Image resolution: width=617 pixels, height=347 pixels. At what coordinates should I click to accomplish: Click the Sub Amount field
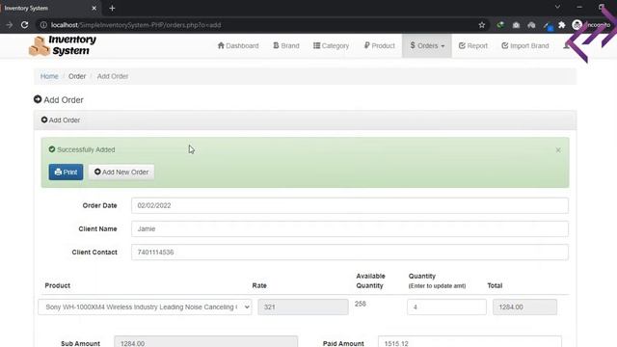coord(205,342)
